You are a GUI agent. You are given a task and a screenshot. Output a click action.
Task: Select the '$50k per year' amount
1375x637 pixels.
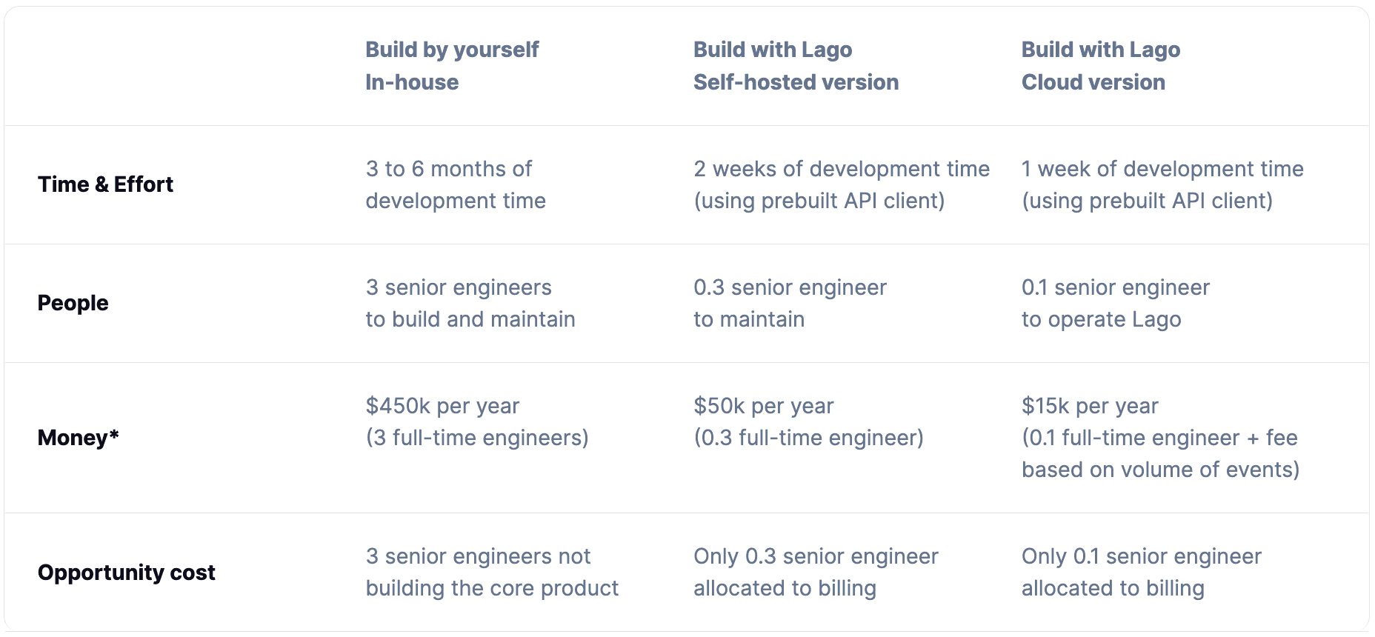click(x=763, y=406)
